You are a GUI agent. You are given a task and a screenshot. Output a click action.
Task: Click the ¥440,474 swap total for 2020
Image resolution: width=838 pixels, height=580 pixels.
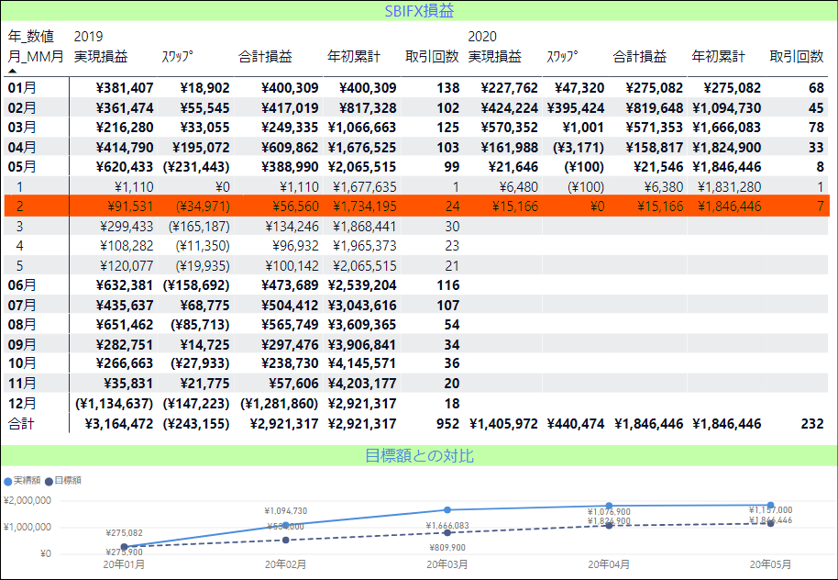576,424
